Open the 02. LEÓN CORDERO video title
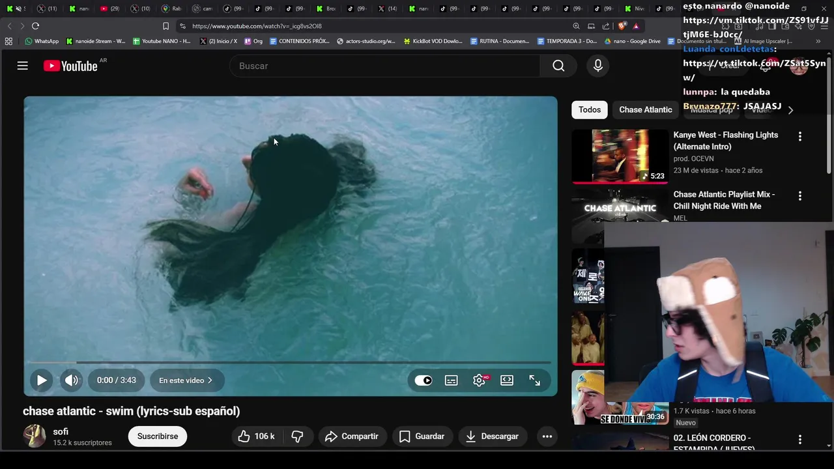Image resolution: width=834 pixels, height=469 pixels. pyautogui.click(x=713, y=443)
